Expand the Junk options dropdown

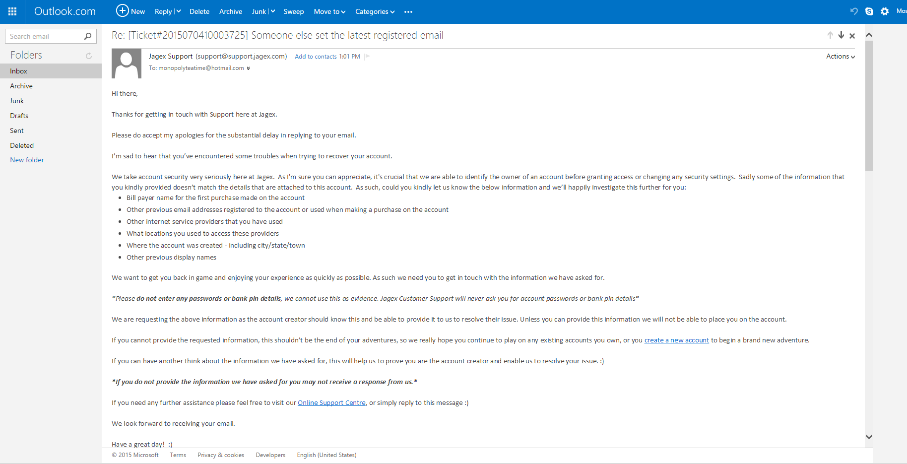pos(272,11)
